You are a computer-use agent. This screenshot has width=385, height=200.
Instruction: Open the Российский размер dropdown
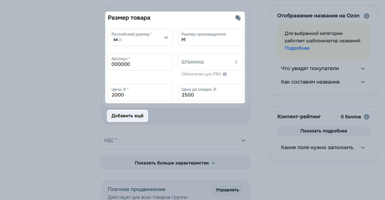coord(166,38)
